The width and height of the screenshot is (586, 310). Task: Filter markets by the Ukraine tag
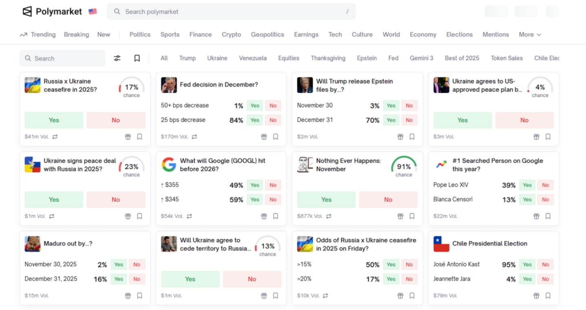click(x=217, y=58)
